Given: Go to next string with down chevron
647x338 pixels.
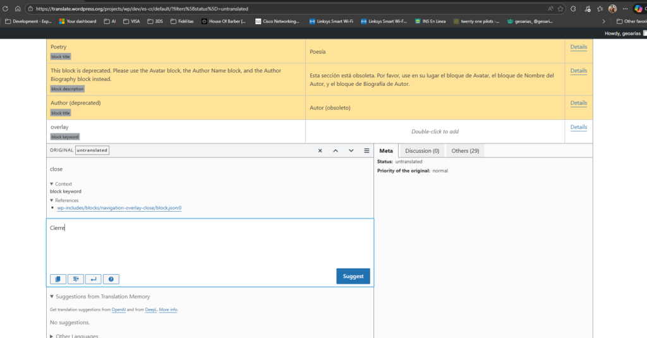Looking at the screenshot, I should pyautogui.click(x=351, y=151).
